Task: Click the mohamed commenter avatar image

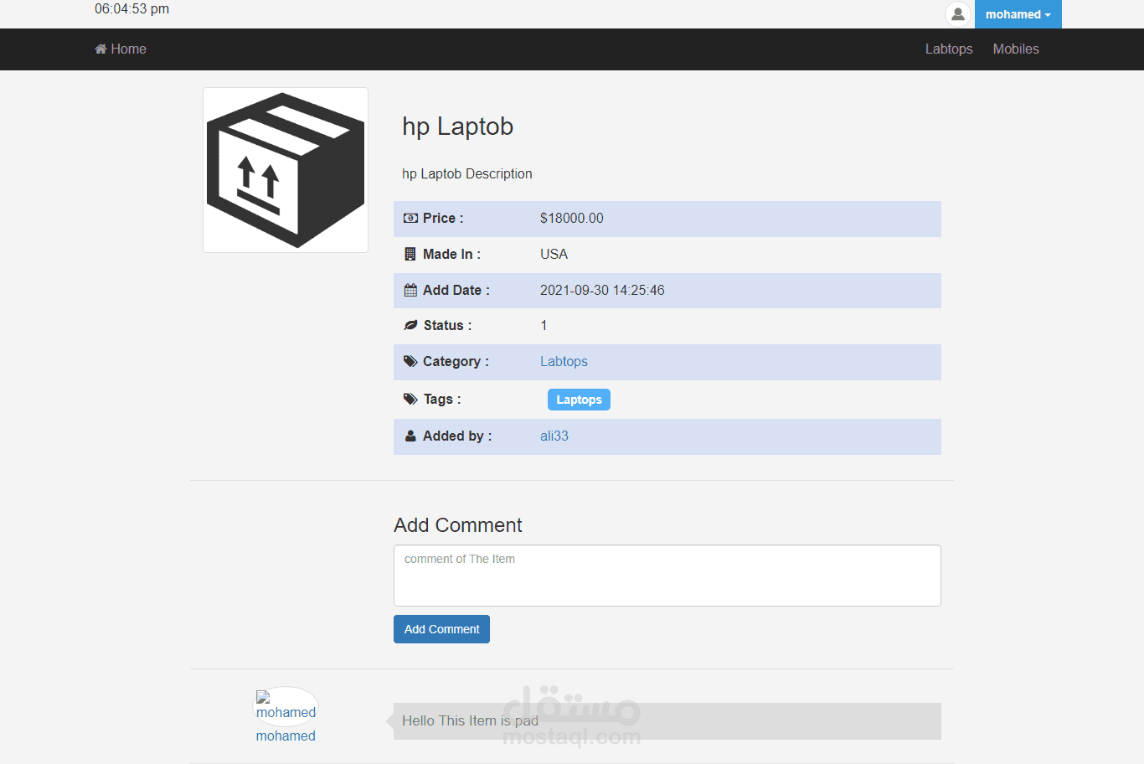Action: pyautogui.click(x=286, y=706)
